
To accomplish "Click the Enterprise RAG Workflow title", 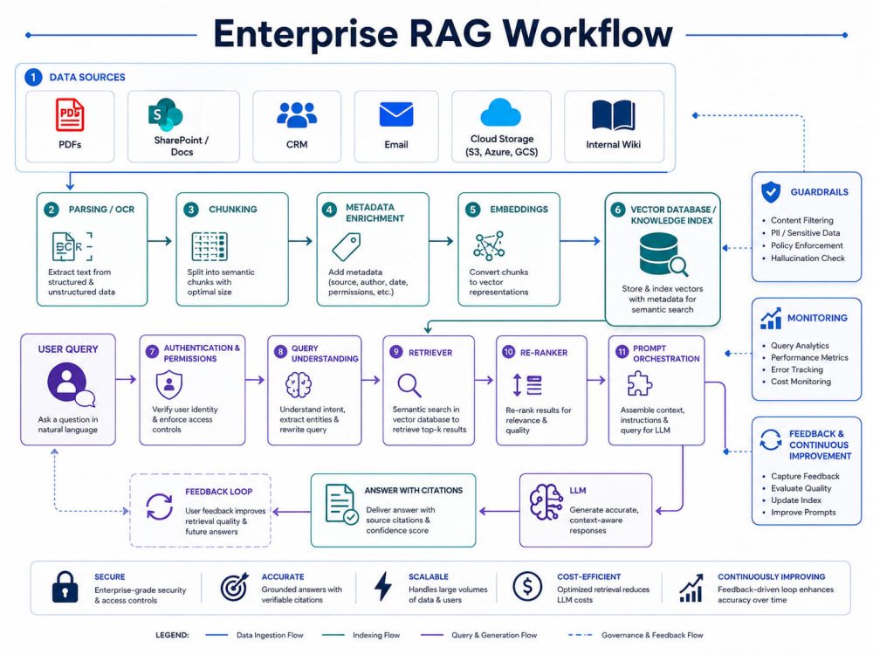I will 443,34.
